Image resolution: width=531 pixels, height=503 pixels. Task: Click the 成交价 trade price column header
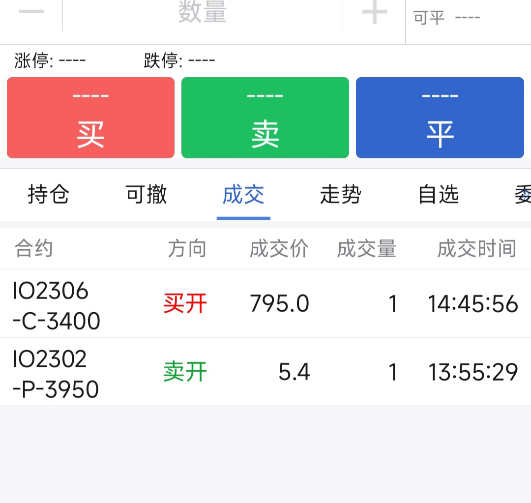click(x=279, y=249)
